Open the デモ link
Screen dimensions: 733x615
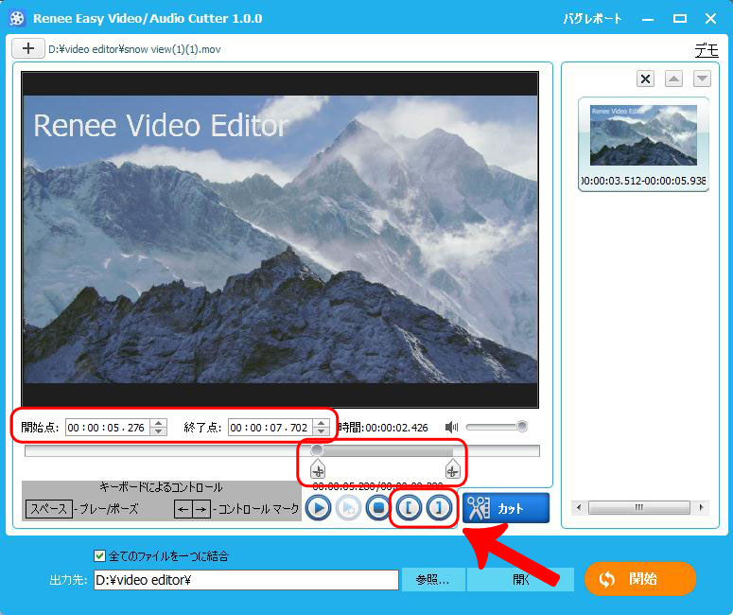pyautogui.click(x=707, y=49)
